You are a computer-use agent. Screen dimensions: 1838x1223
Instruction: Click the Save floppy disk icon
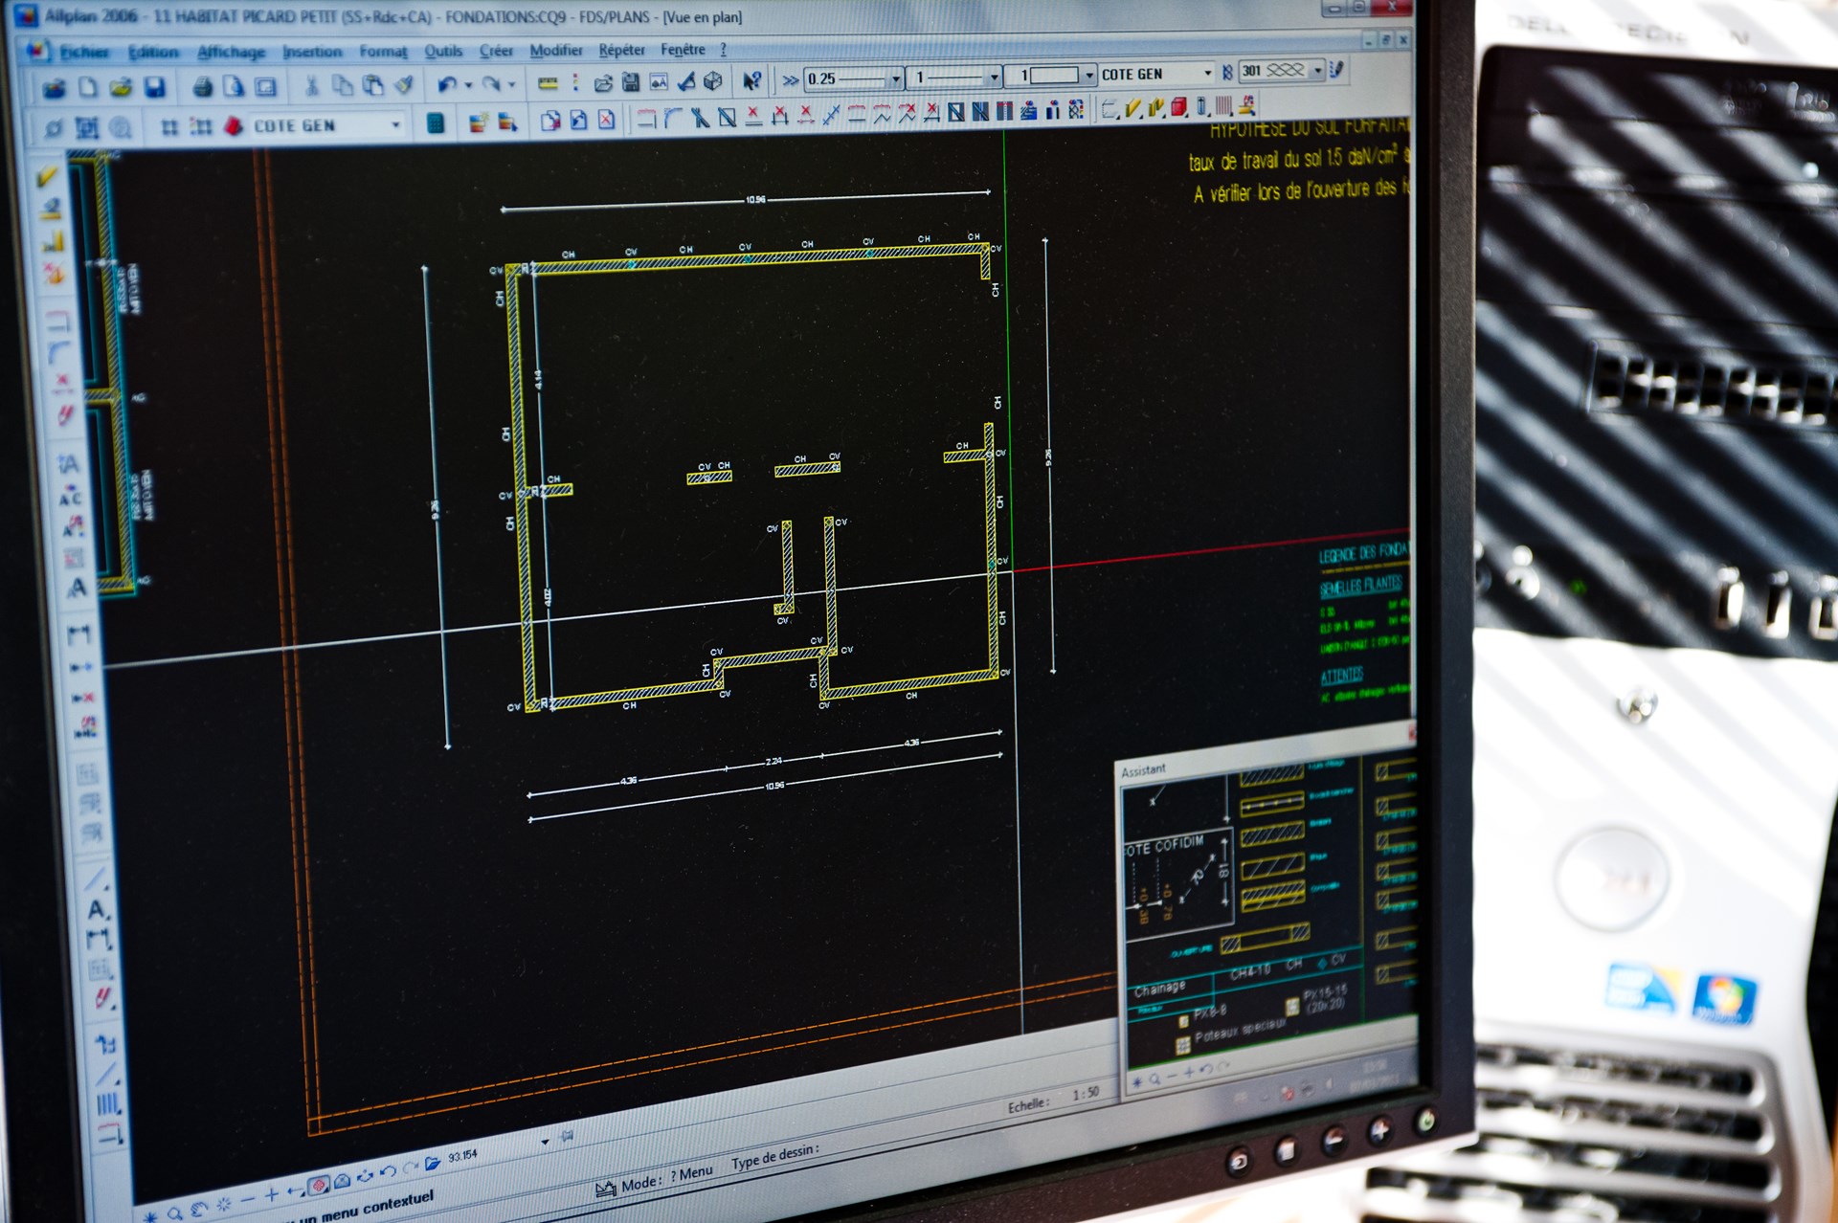154,88
